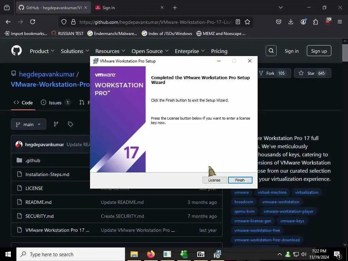Click the GitHub search icon button
The width and height of the screenshot is (348, 261).
pyautogui.click(x=271, y=51)
